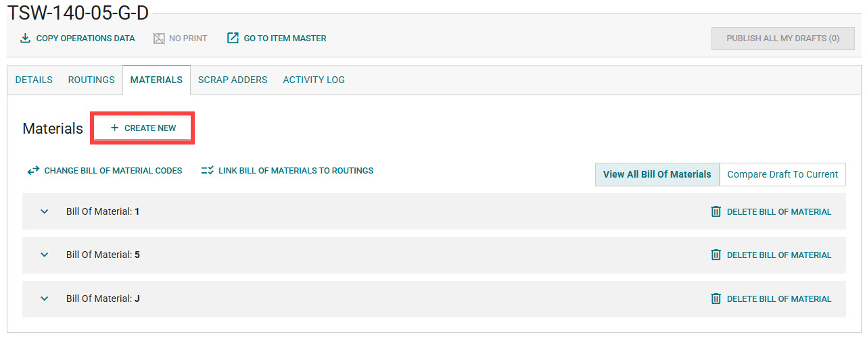Click trash icon for Bill Of Material 1
Viewport: 865px width, 339px height.
[x=716, y=211]
